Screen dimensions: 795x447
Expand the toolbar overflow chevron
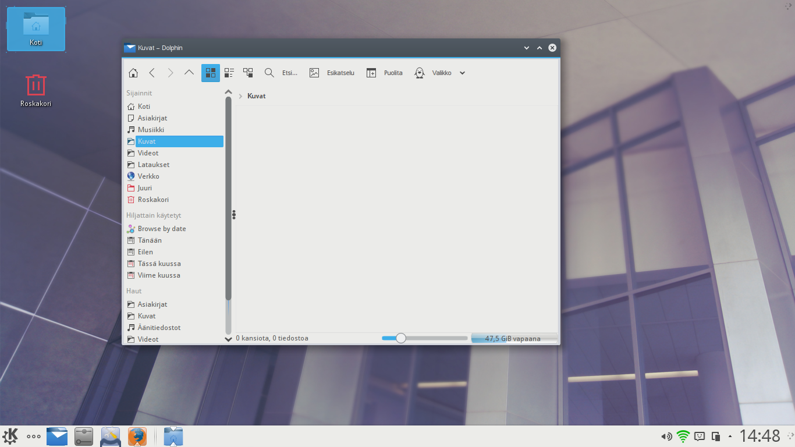coord(463,73)
